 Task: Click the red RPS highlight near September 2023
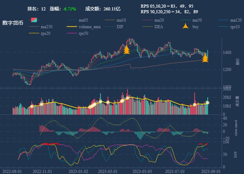(x=204, y=144)
